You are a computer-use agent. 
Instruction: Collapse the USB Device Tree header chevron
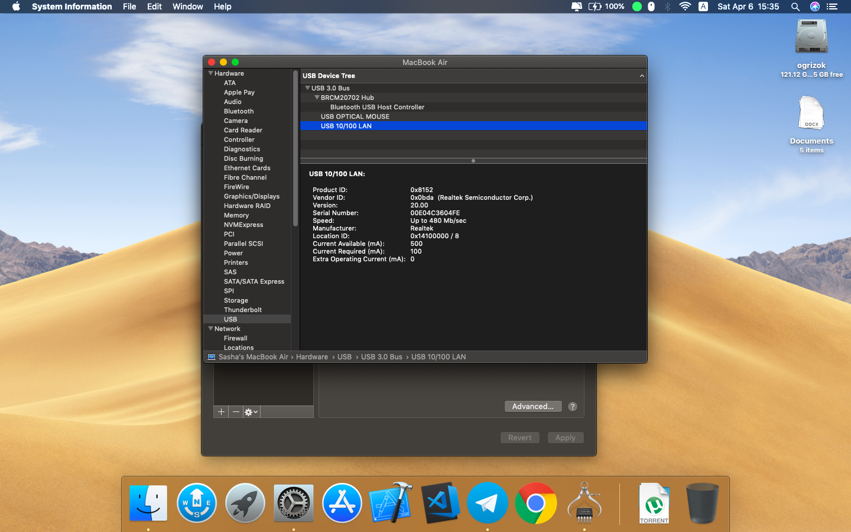click(x=642, y=76)
